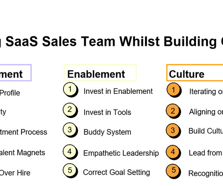
Task: Select the Correct Goal Setting item
Action: 117,173
